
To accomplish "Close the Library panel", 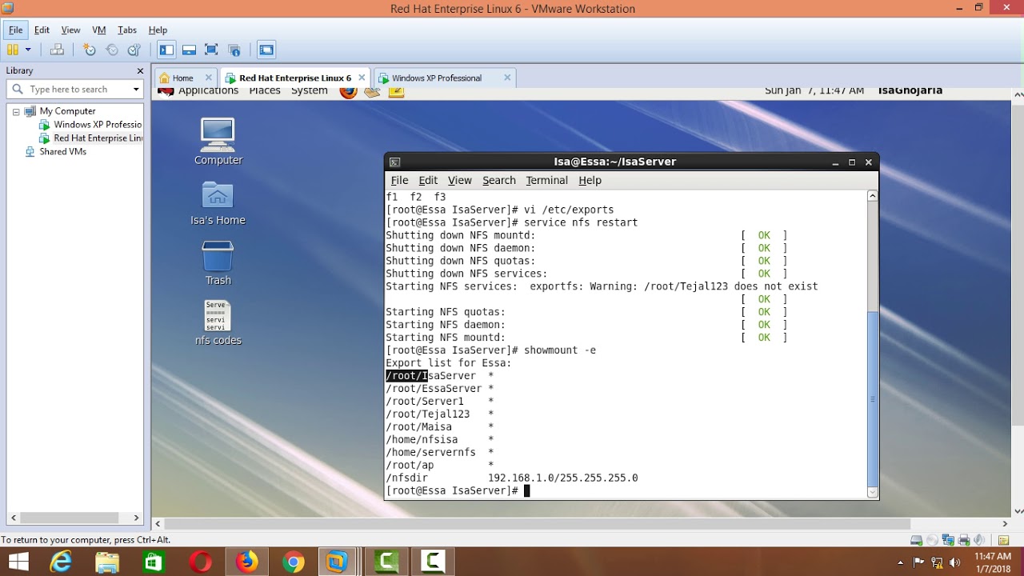I will (140, 70).
